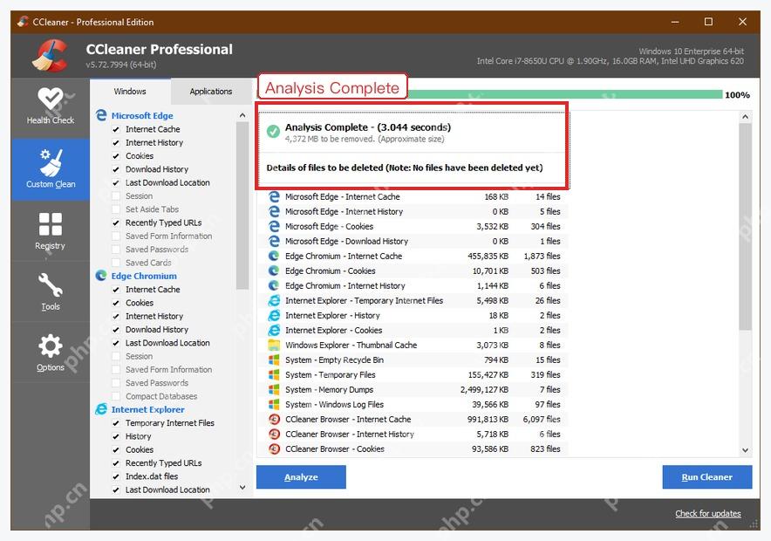Viewport: 771px width, 541px height.
Task: Click the green analysis progress bar
Action: 564,94
